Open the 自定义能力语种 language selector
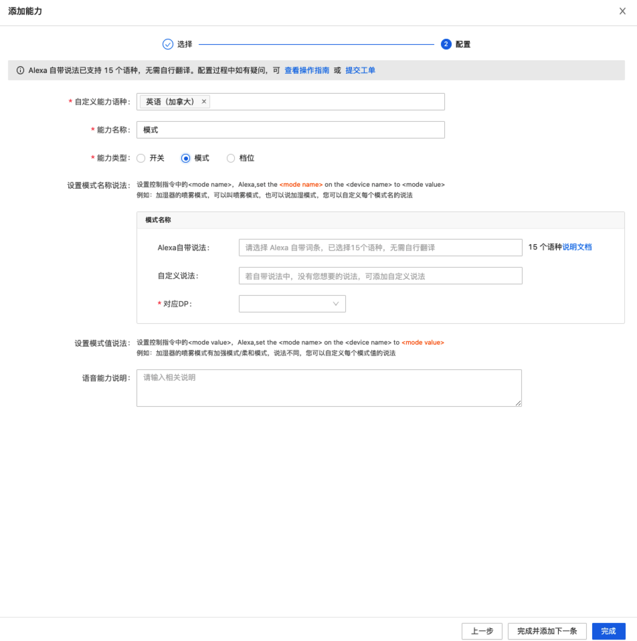637x641 pixels. click(x=290, y=102)
